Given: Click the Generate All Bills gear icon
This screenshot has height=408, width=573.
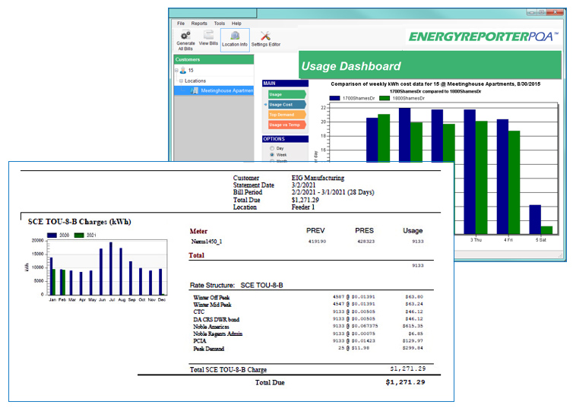Looking at the screenshot, I should click(x=185, y=35).
